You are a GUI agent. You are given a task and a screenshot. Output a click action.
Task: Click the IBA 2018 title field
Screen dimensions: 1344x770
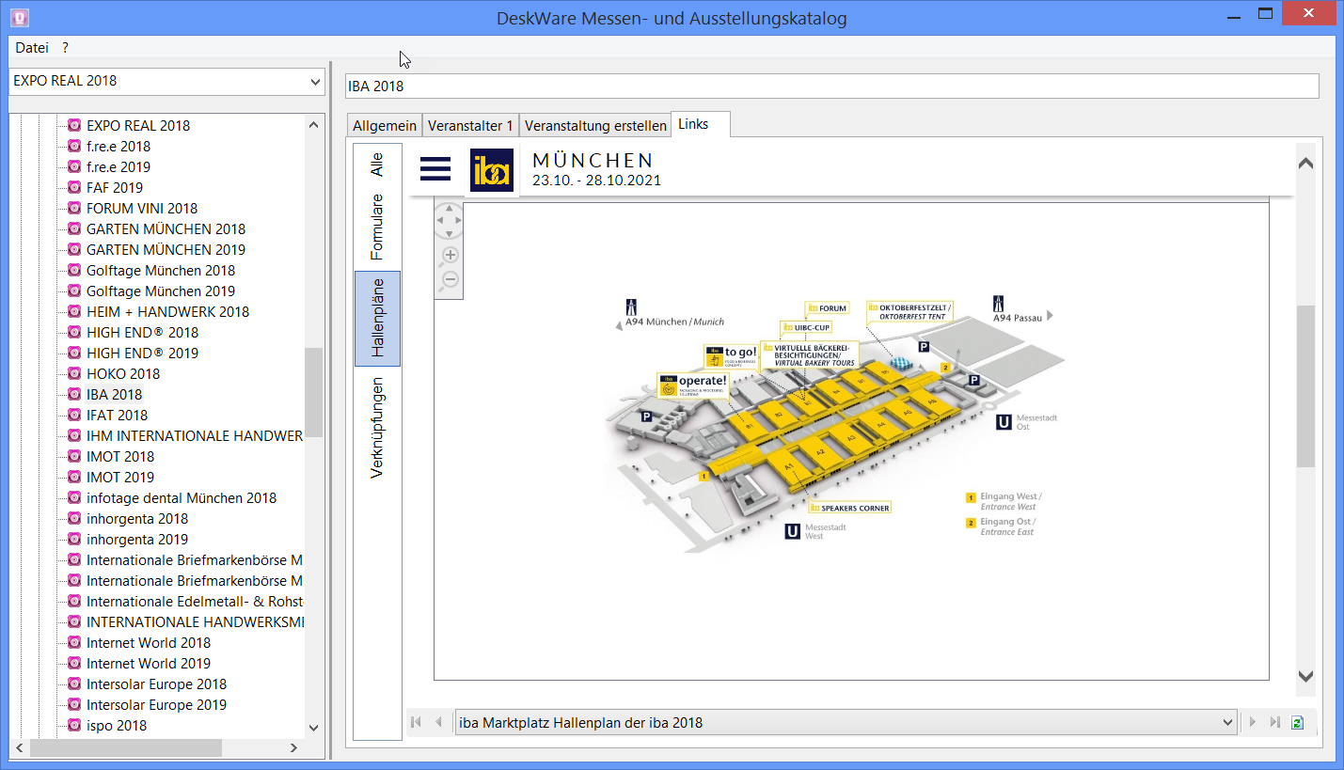click(x=831, y=86)
